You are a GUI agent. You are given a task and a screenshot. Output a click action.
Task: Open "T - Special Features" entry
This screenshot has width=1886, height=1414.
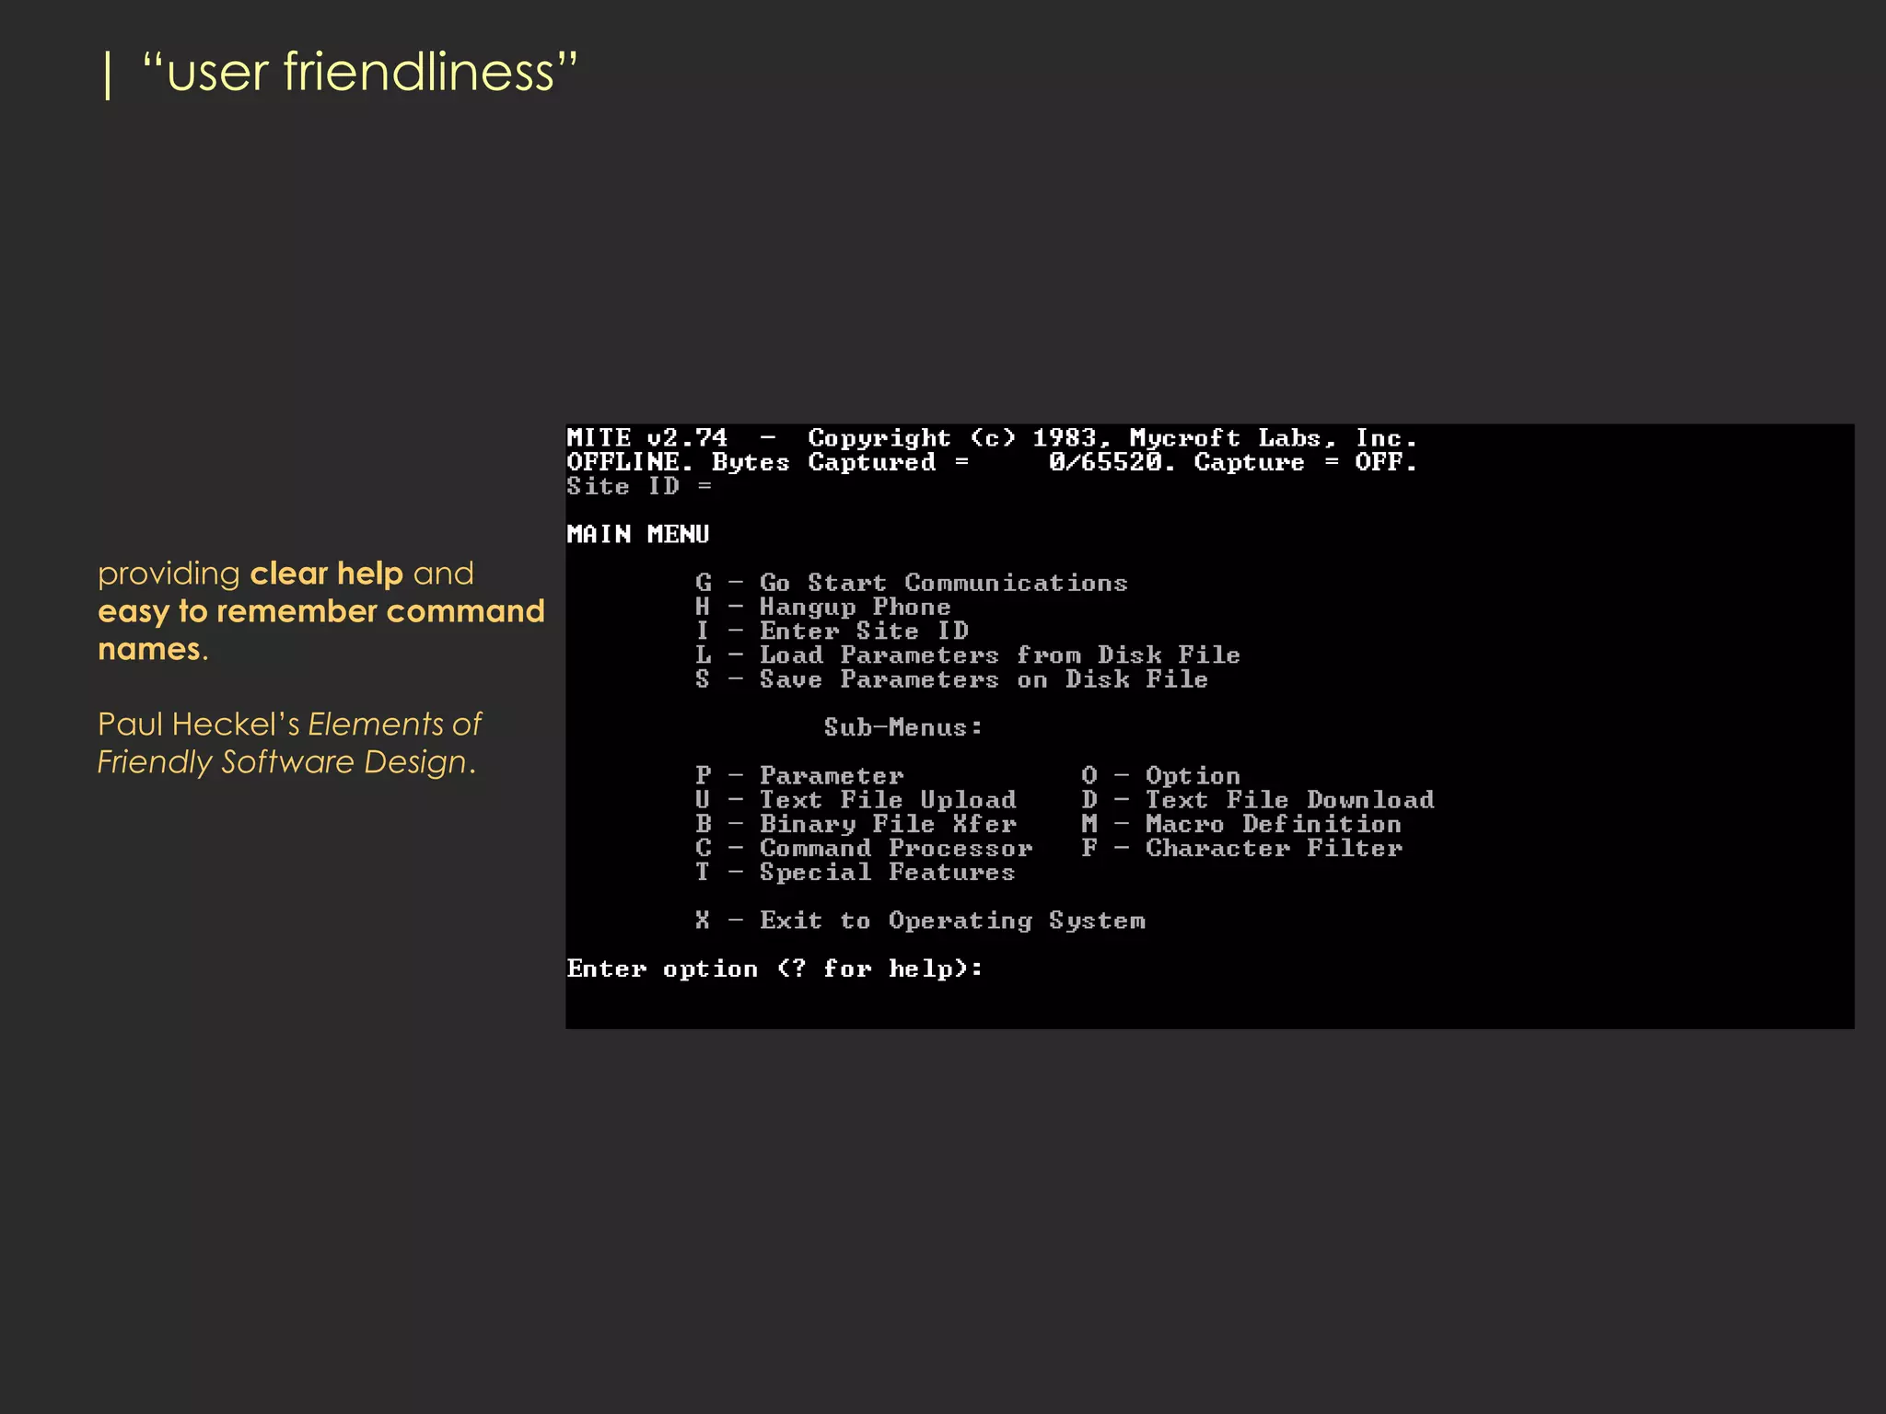pos(856,872)
